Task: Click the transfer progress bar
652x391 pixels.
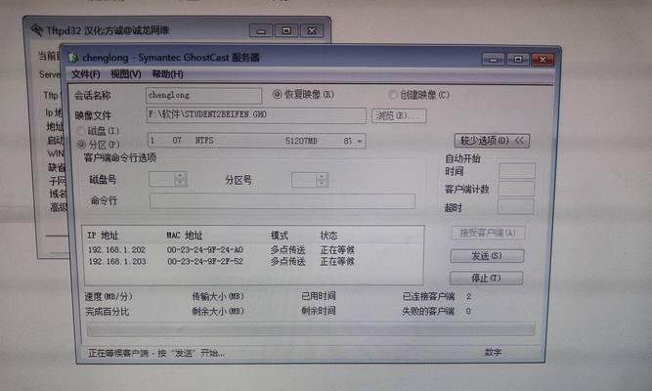Action: (x=310, y=329)
